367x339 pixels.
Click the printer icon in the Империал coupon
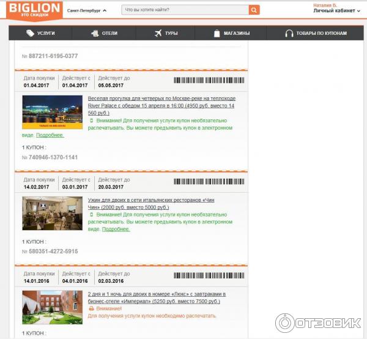coord(91,308)
